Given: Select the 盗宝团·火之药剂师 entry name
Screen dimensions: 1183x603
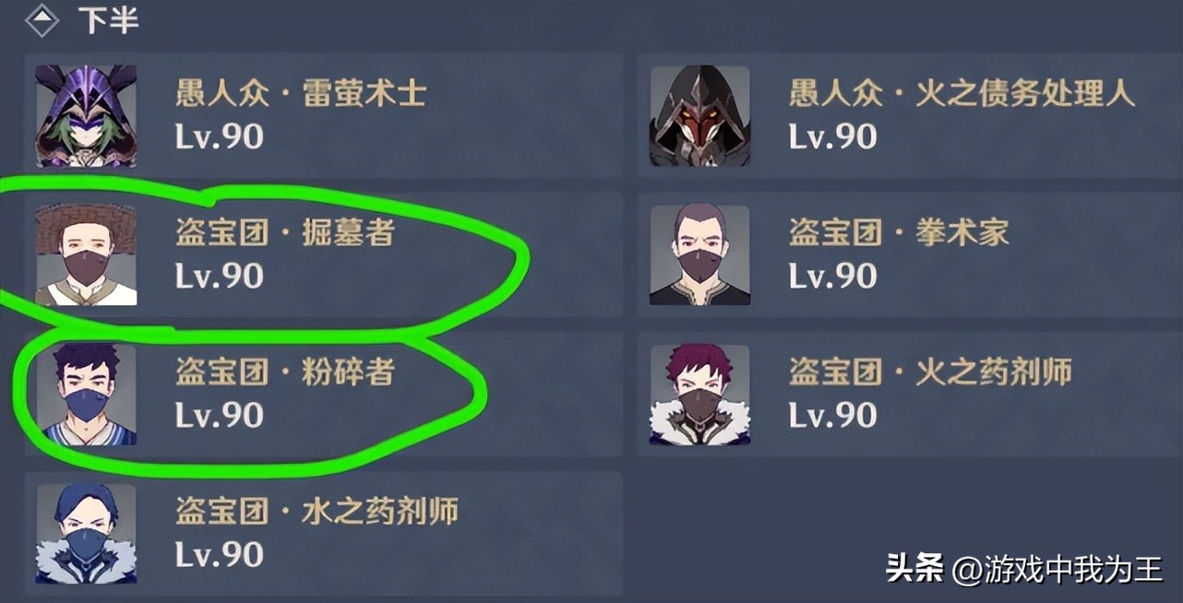Looking at the screenshot, I should [930, 372].
